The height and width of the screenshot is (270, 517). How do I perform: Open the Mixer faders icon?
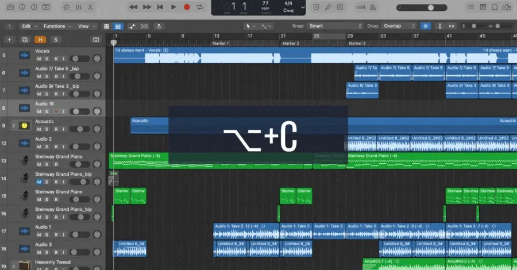[x=79, y=7]
